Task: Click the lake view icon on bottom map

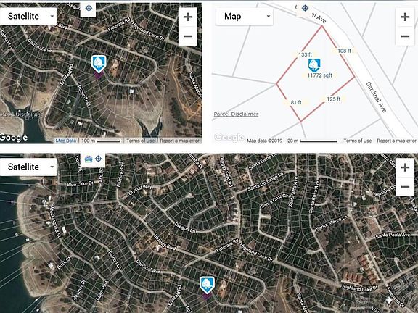Action: coord(89,159)
